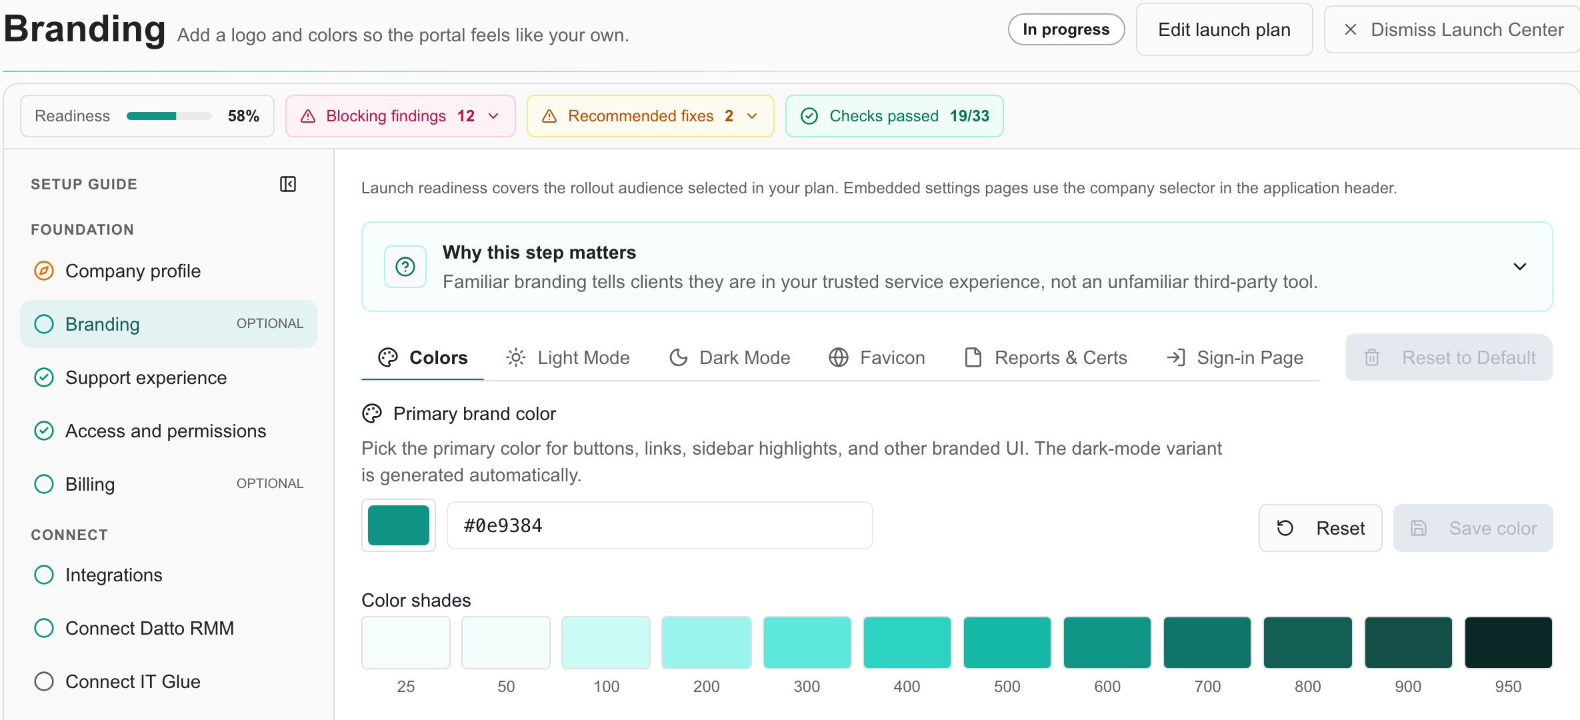This screenshot has height=720, width=1580.
Task: Click the sign-in arrow icon
Action: point(1176,358)
